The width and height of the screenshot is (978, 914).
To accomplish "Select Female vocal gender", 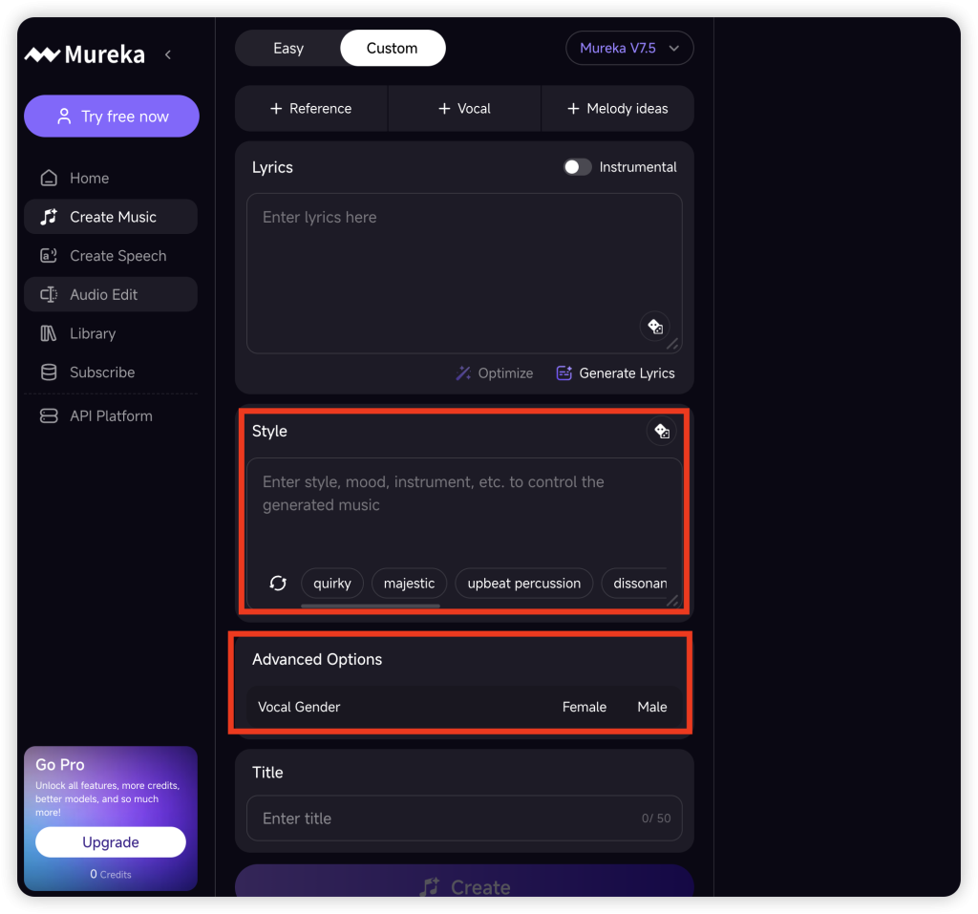I will pos(585,707).
